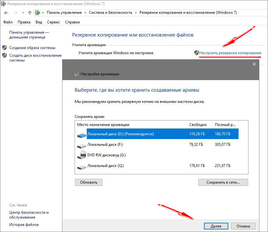
Task: Go forward with the navigation arrow
Action: click(x=15, y=13)
